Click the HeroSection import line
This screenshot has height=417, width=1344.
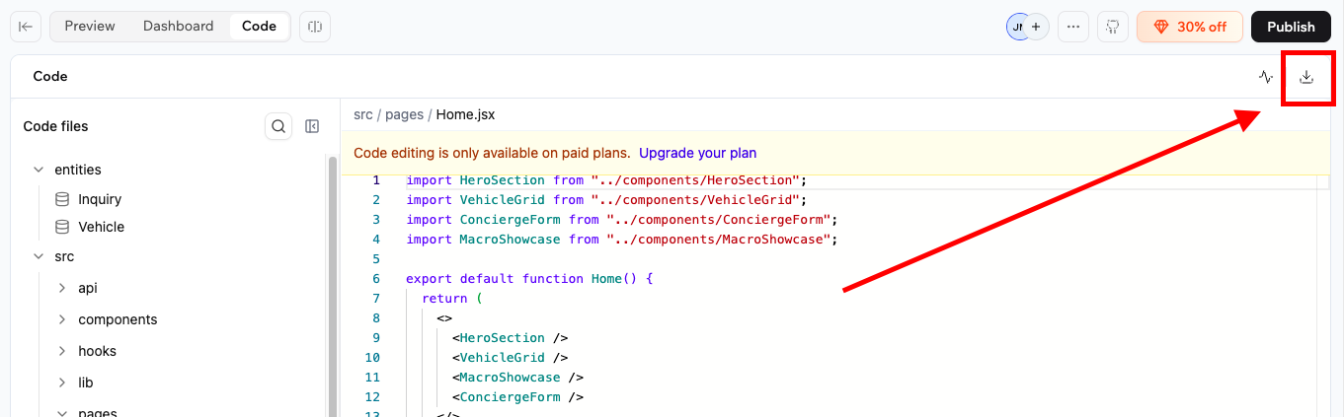(606, 180)
